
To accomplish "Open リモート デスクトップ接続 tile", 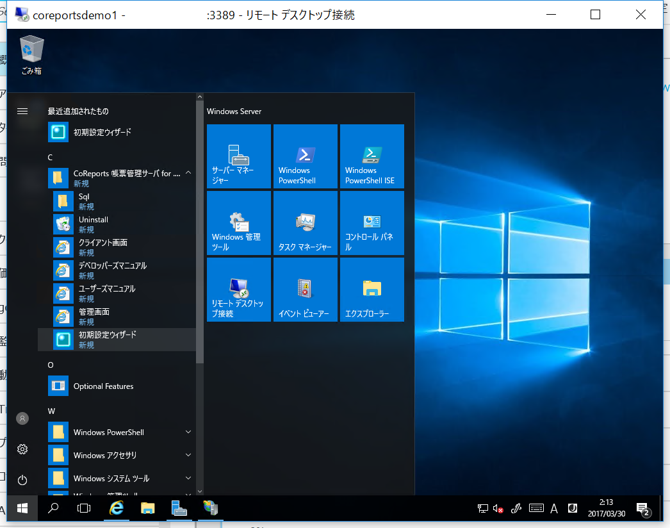I will pos(239,290).
